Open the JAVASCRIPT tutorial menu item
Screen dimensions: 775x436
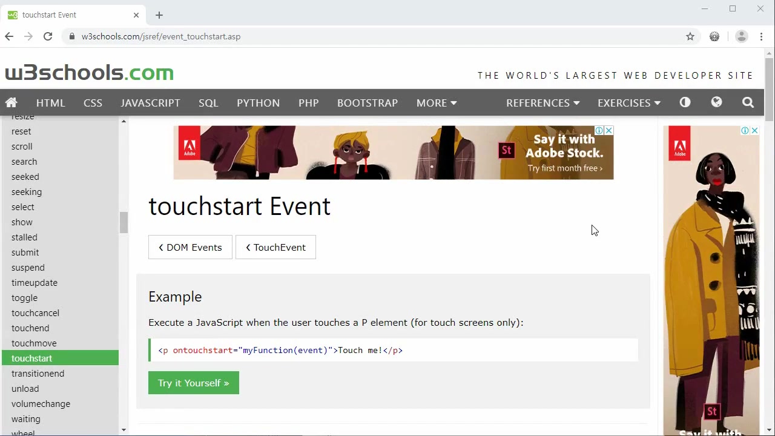tap(150, 102)
